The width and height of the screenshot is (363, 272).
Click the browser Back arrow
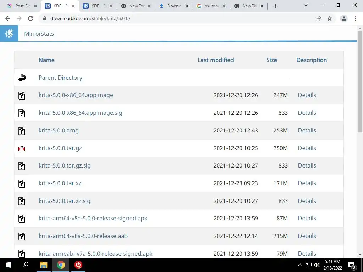[8, 18]
